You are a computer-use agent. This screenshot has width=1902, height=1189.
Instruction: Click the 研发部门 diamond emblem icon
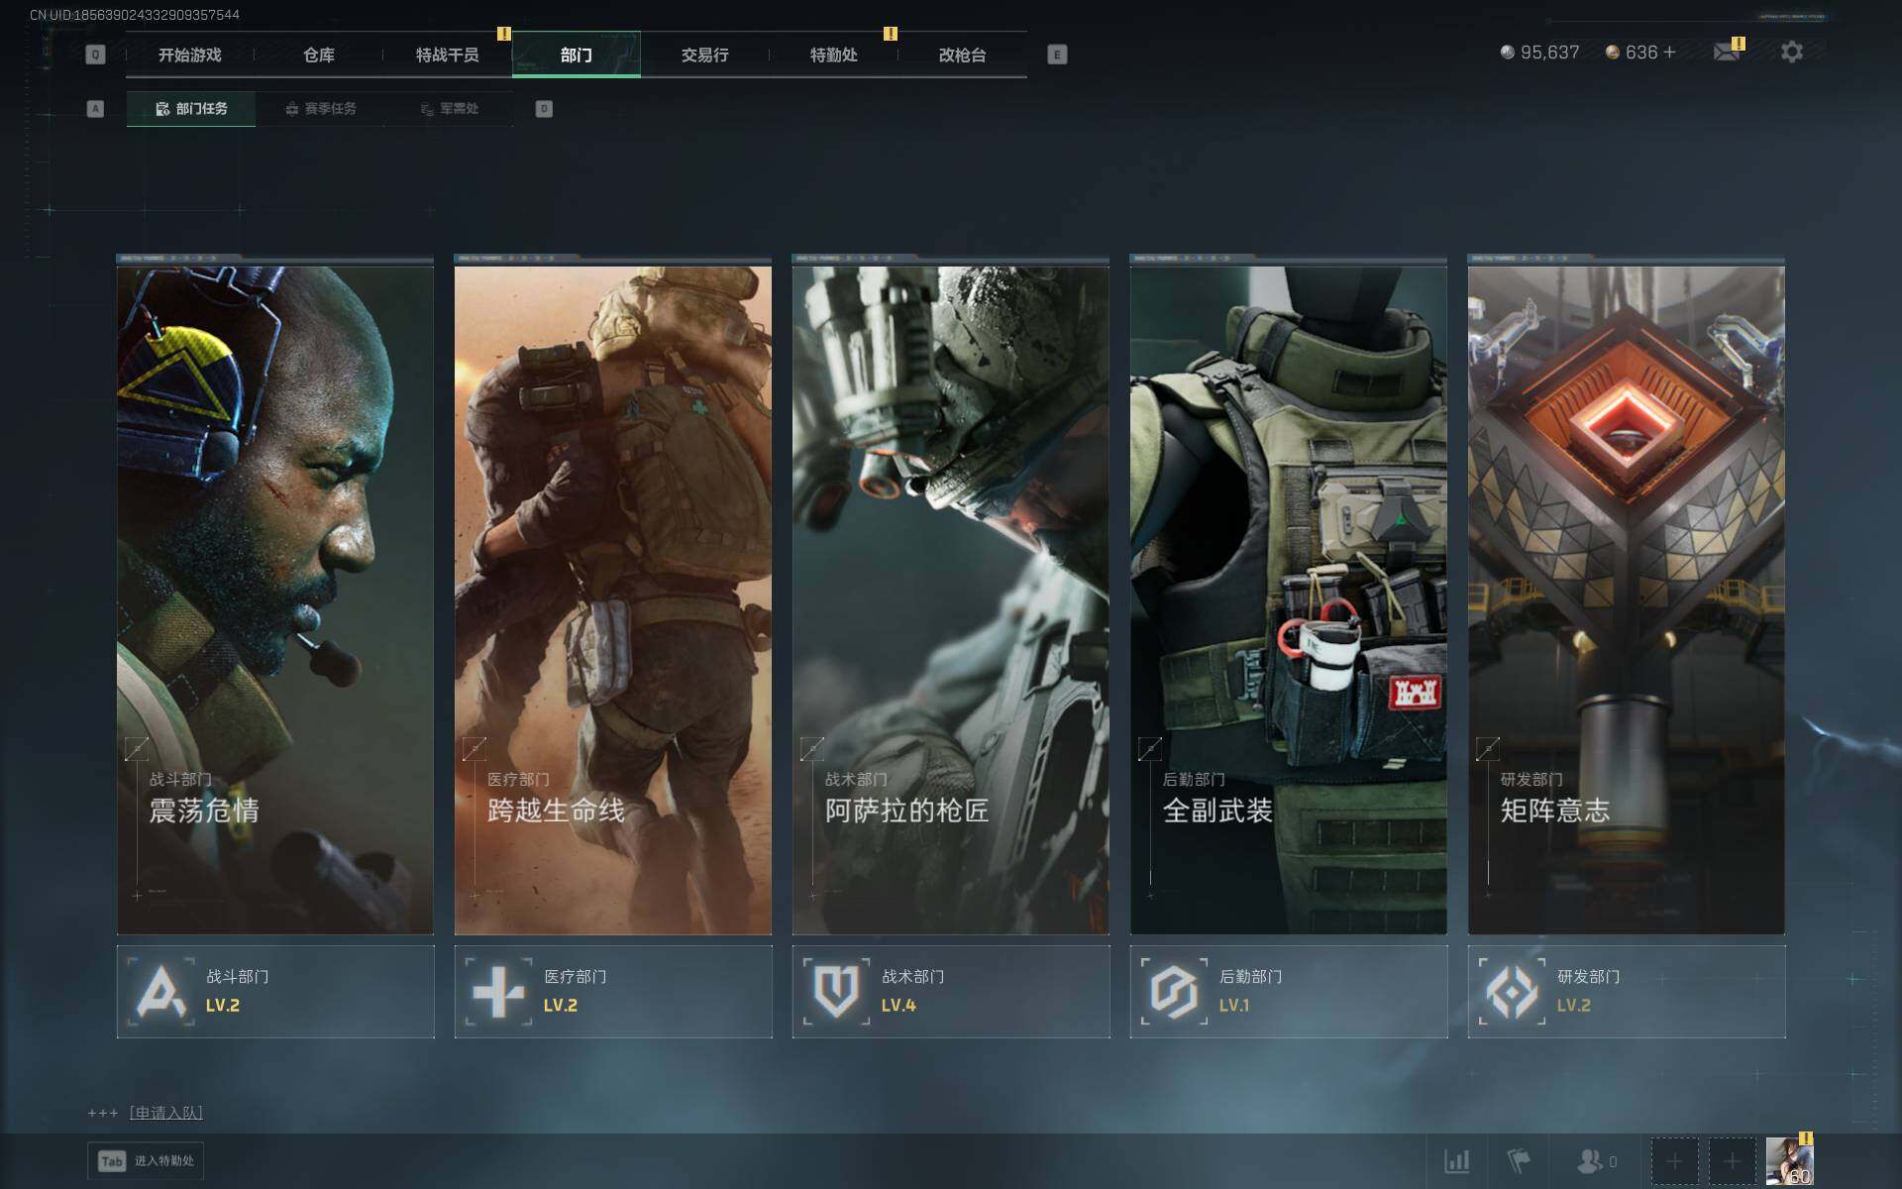tap(1513, 991)
